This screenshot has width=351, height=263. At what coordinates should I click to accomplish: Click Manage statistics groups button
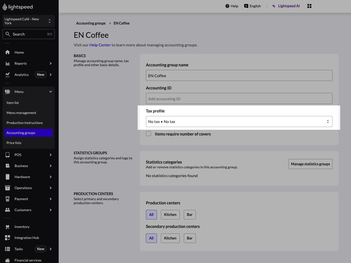point(310,164)
